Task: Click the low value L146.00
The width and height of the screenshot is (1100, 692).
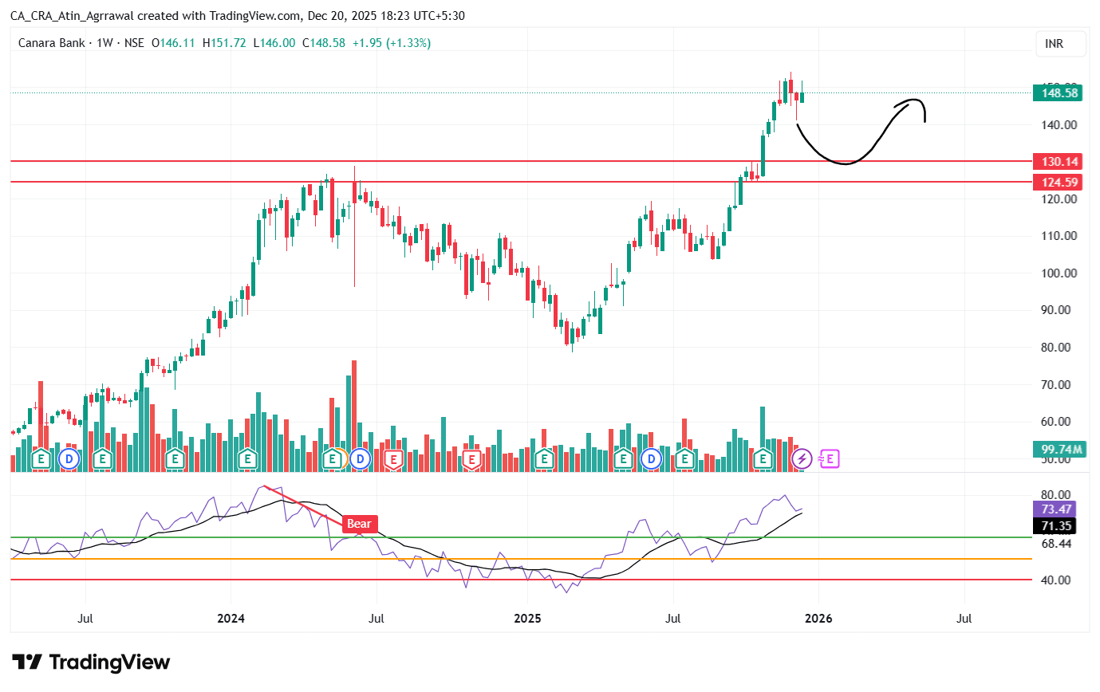Action: (x=274, y=43)
